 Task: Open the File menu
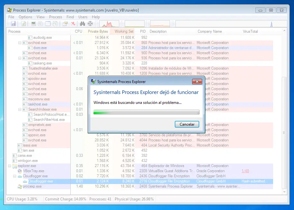pos(11,17)
